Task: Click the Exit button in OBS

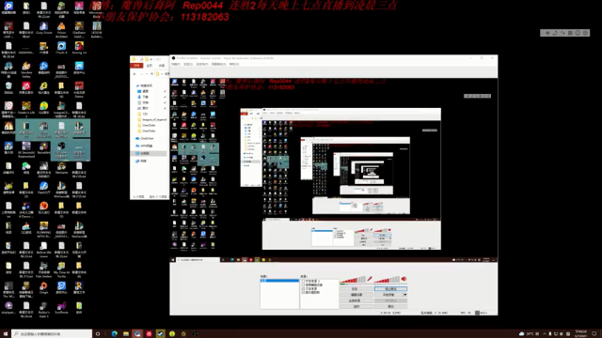Action: coord(390,306)
